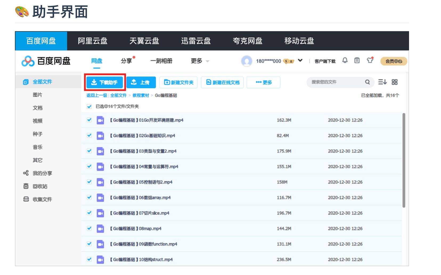Go to 教程素材 in the breadcrumb
Viewport: 441px width, 275px height.
[141, 95]
